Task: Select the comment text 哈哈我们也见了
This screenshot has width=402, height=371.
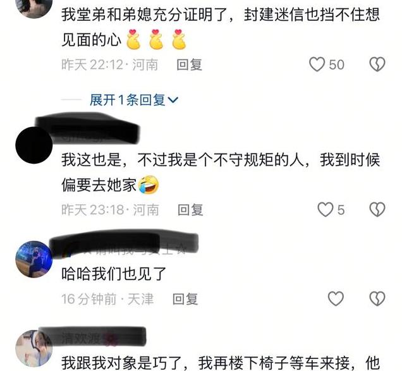Action: pyautogui.click(x=114, y=274)
